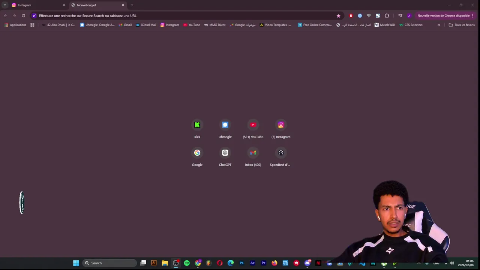Viewport: 480px width, 270px height.
Task: Open Adobe Illustrator from the taskbar
Action: click(x=154, y=263)
